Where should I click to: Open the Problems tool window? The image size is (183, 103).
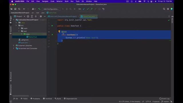[35, 99]
